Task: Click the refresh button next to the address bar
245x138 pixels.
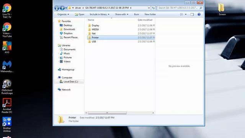Action: [153, 8]
